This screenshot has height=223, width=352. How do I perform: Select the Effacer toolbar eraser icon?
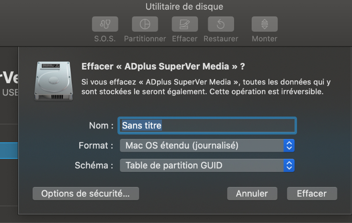[185, 24]
